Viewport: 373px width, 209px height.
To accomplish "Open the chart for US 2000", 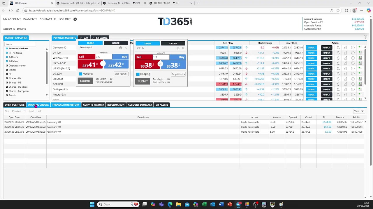I will pyautogui.click(x=345, y=74).
